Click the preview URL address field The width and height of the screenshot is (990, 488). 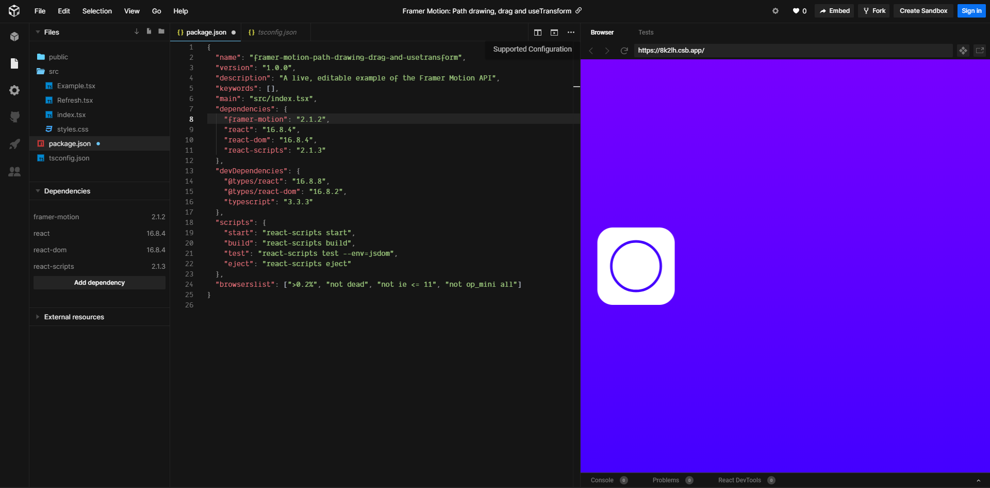tap(793, 51)
